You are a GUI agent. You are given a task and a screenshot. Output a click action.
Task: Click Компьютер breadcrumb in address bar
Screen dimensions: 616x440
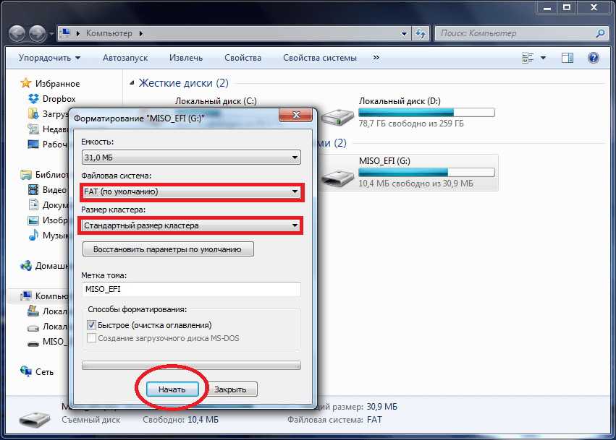[x=109, y=33]
